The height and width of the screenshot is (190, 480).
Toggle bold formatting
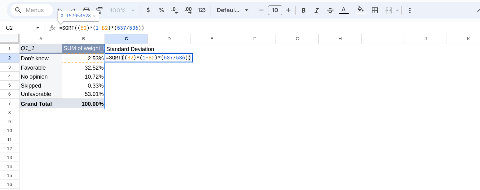point(303,10)
